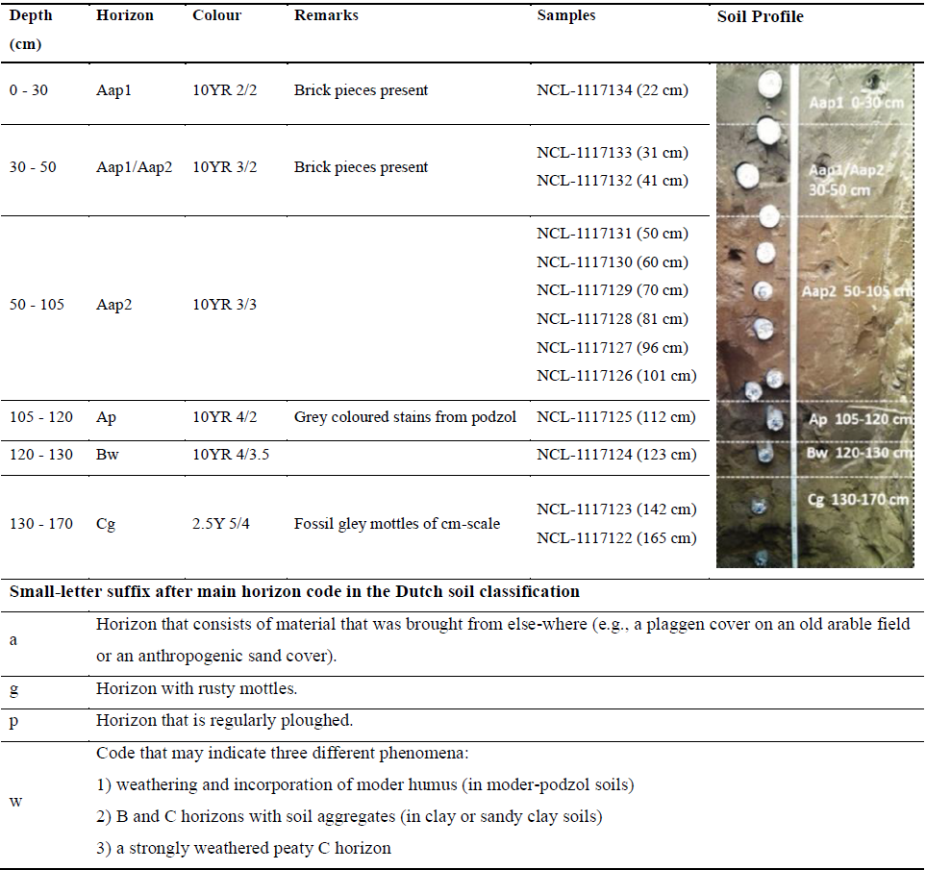Click the 'Remarks' column header

click(x=324, y=17)
